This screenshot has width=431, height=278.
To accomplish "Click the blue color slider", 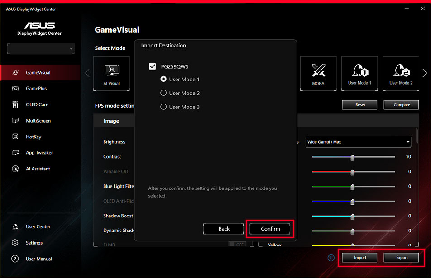I will pyautogui.click(x=353, y=202).
